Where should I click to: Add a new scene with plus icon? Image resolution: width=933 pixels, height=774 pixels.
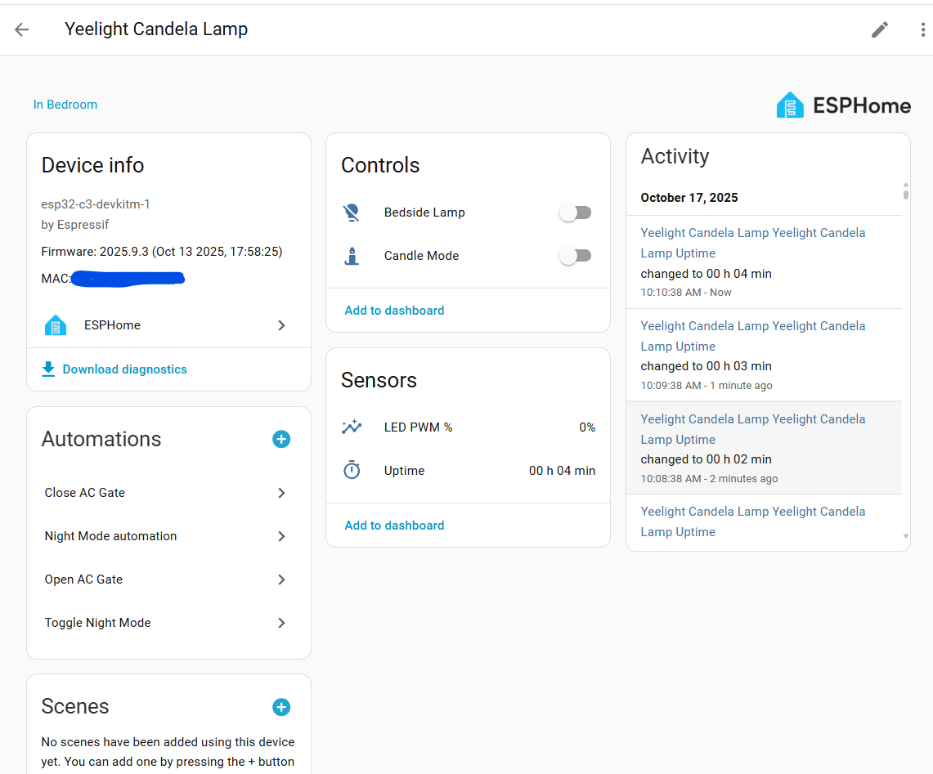[x=281, y=707]
